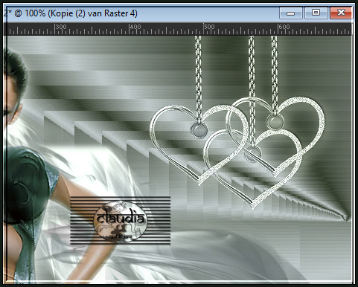Screen dimensions: 358x287
Task: Click the round gem inside the upper right heart
Action: pyautogui.click(x=275, y=121)
